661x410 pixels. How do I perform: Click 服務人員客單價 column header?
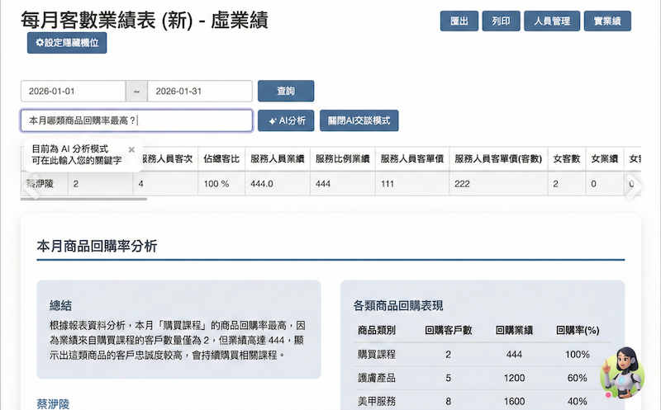click(411, 158)
